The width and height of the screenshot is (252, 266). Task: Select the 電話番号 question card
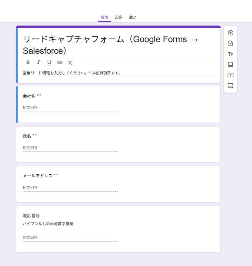point(118,229)
